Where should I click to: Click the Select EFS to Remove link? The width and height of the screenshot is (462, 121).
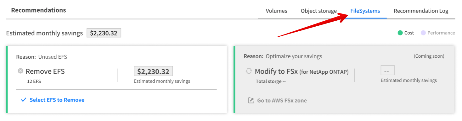click(57, 100)
